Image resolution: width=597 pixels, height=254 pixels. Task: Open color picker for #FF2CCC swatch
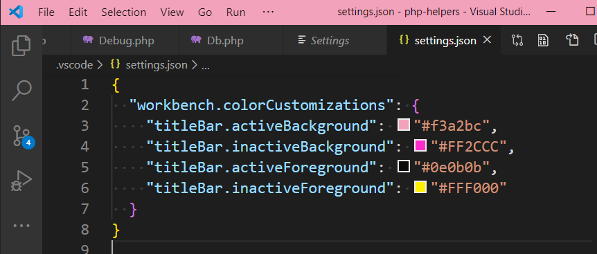(x=420, y=146)
